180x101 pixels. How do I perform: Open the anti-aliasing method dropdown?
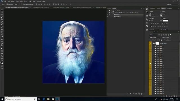[165, 29]
